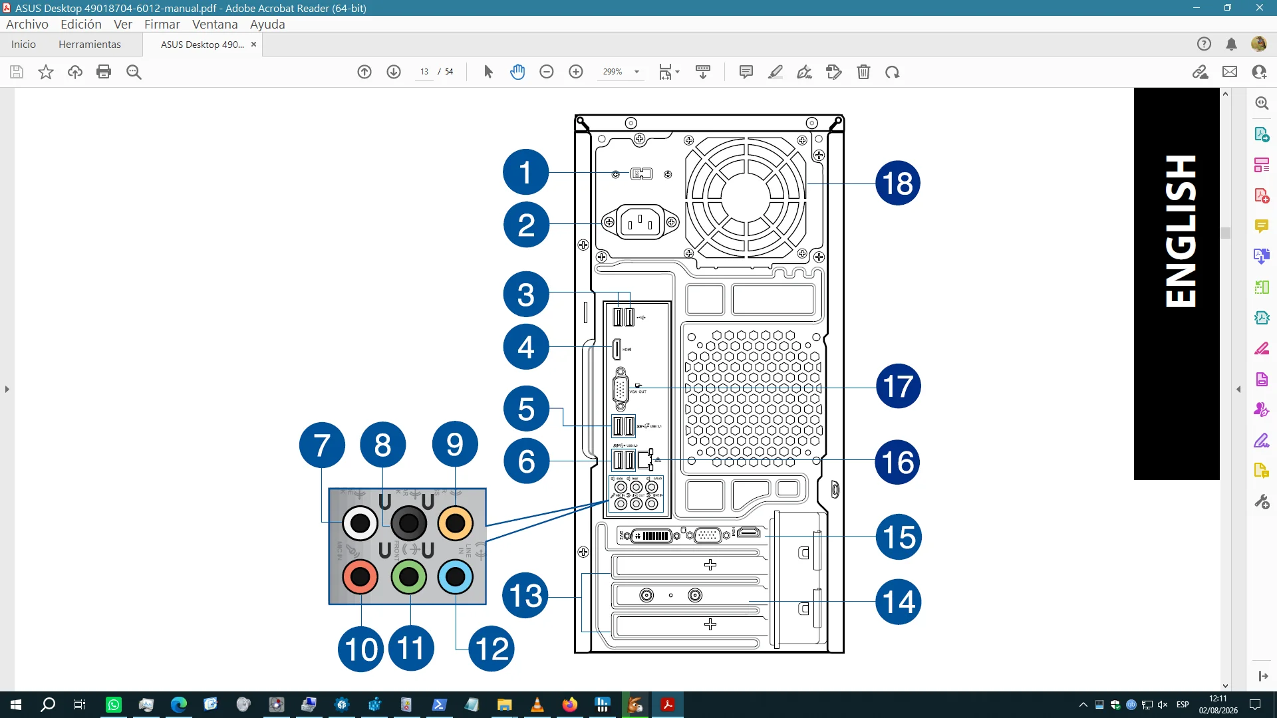The image size is (1277, 718).
Task: Open the Create PDF tool in sidebar
Action: (1262, 195)
